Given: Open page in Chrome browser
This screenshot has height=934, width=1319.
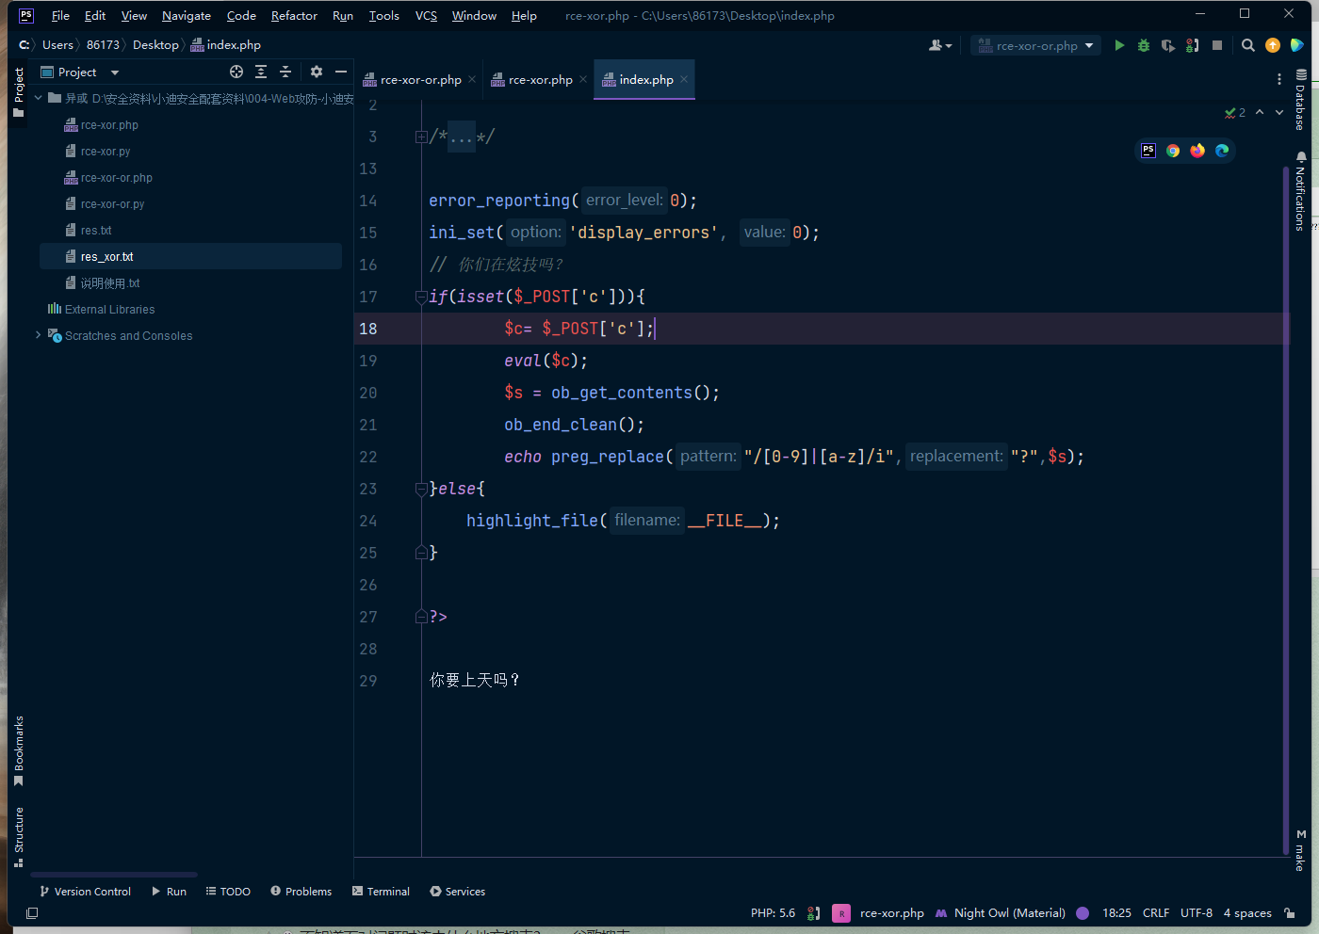Looking at the screenshot, I should point(1173,151).
